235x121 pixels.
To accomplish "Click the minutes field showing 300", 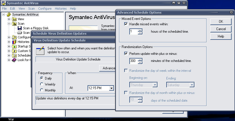I will click(134, 61).
